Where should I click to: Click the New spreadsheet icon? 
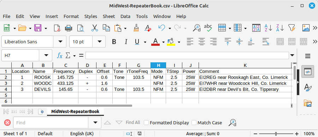click(x=7, y=28)
